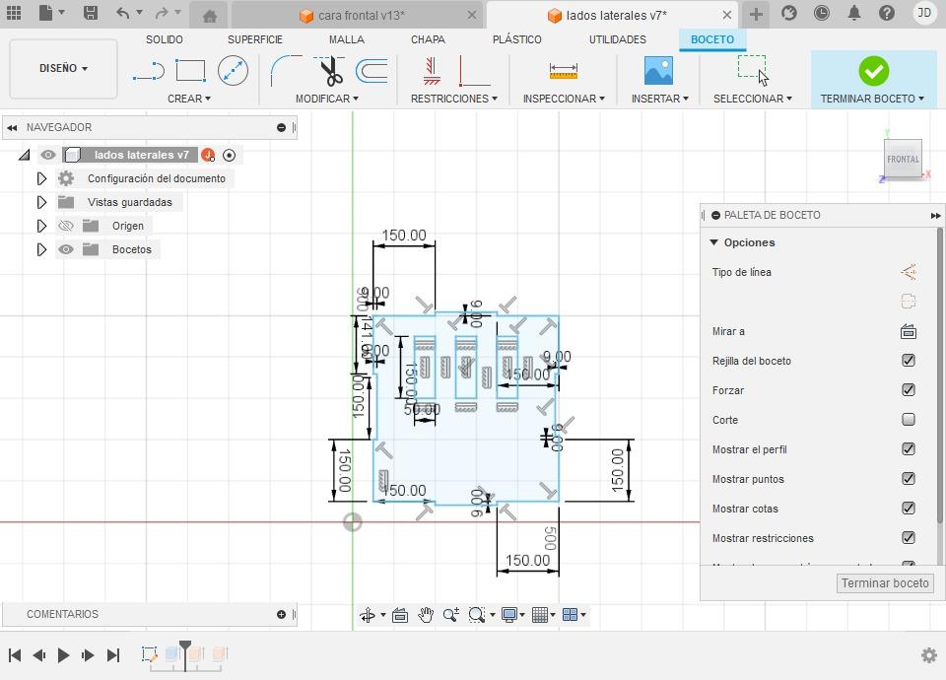Viewport: 946px width, 680px height.
Task: Switch to the UTILIDADES tab
Action: [617, 39]
